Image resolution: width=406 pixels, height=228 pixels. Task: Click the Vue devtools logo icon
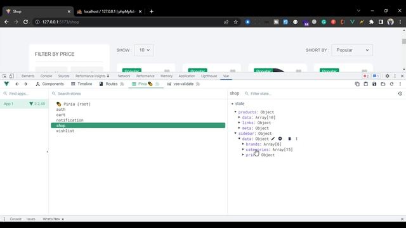(x=6, y=84)
